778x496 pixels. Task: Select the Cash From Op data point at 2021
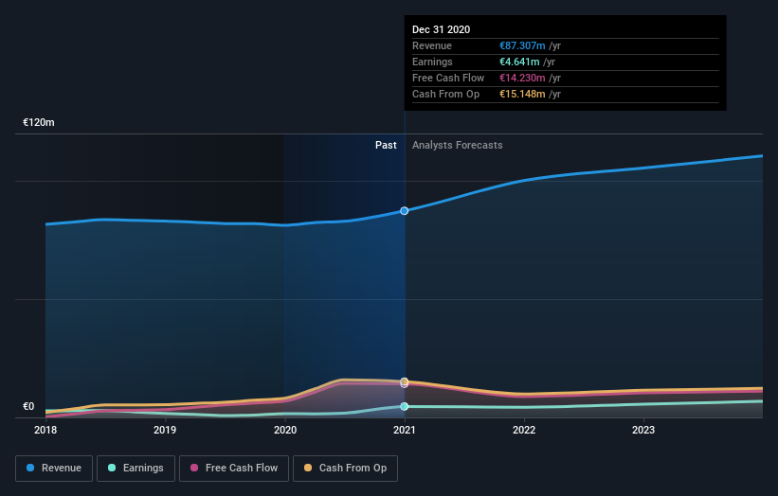click(x=405, y=381)
